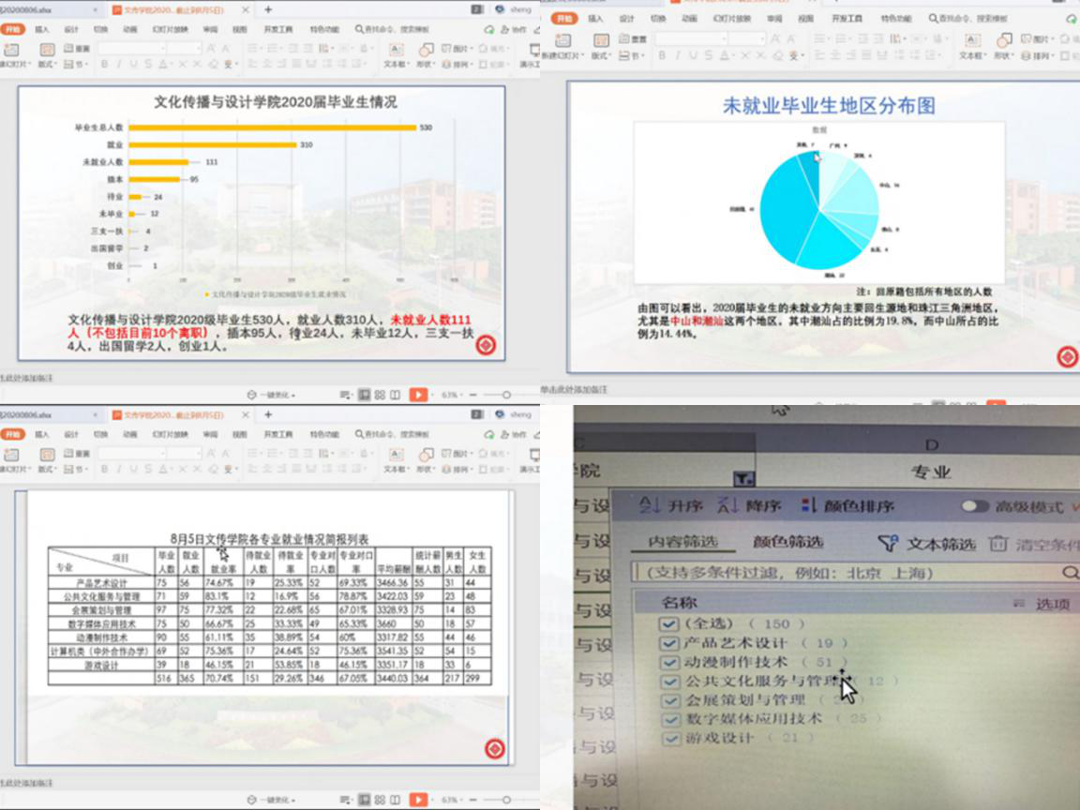Switch to the 内容筛选 tab in filter panel
The image size is (1080, 810).
pos(682,542)
